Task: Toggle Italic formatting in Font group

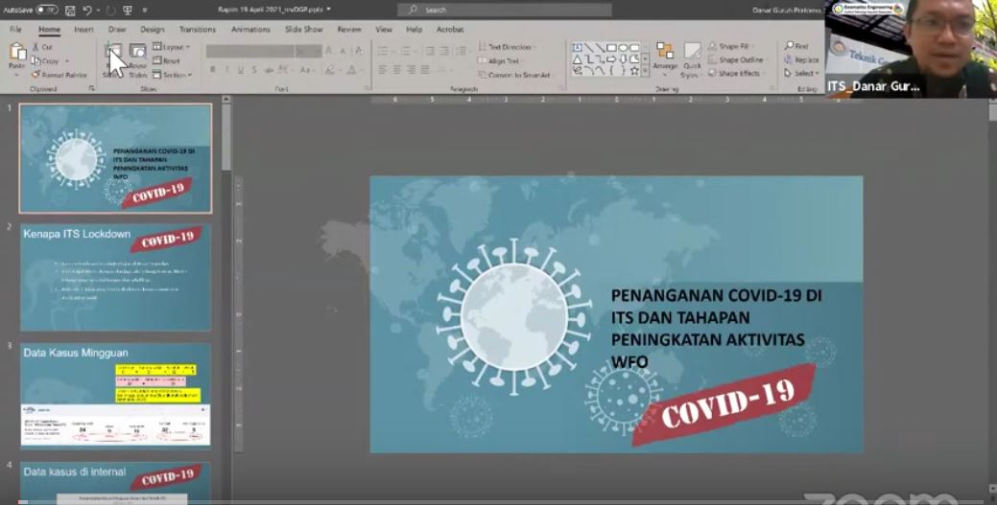Action: tap(226, 70)
